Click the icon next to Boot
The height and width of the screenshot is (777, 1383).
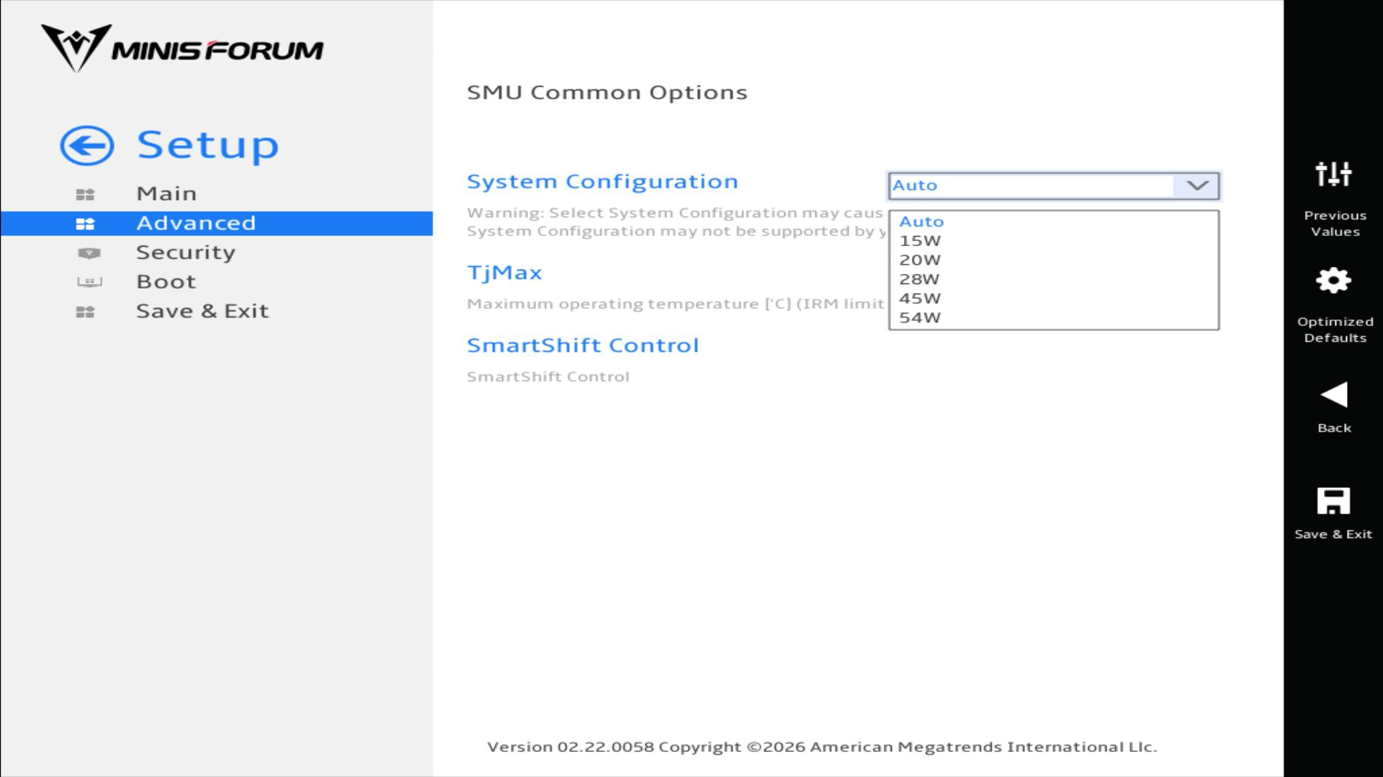tap(89, 282)
